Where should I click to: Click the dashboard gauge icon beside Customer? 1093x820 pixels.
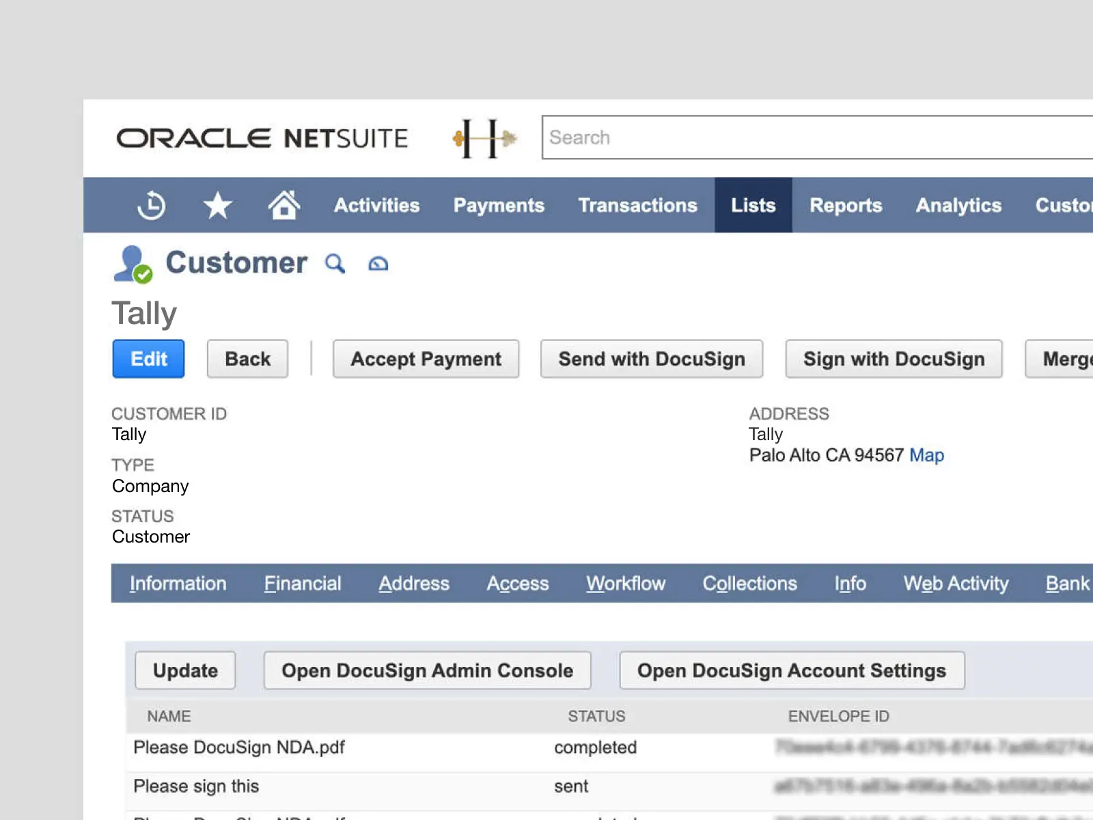click(378, 264)
